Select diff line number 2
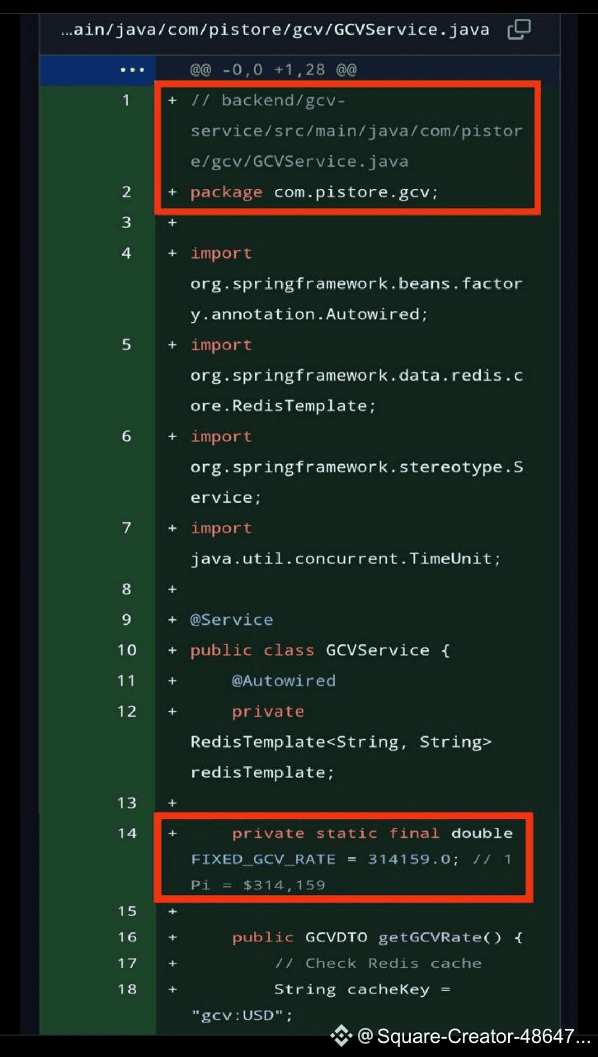The width and height of the screenshot is (598, 1057). pos(126,192)
